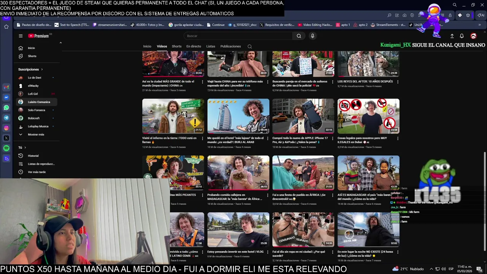Select the Videos channel tab

coord(162,46)
